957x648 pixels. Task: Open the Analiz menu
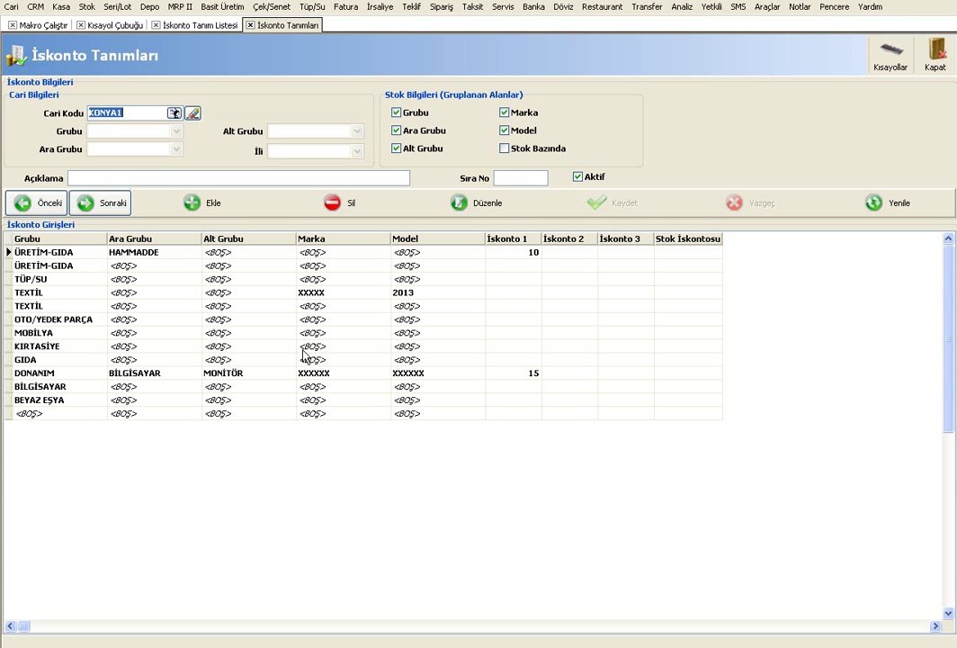tap(681, 6)
